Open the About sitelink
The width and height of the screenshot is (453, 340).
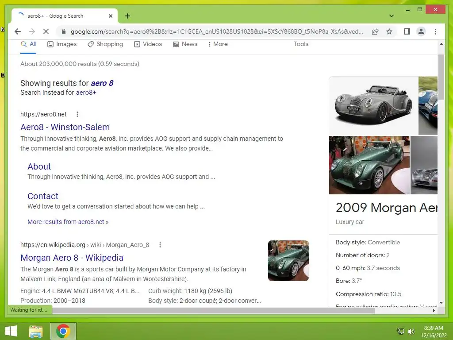tap(39, 166)
